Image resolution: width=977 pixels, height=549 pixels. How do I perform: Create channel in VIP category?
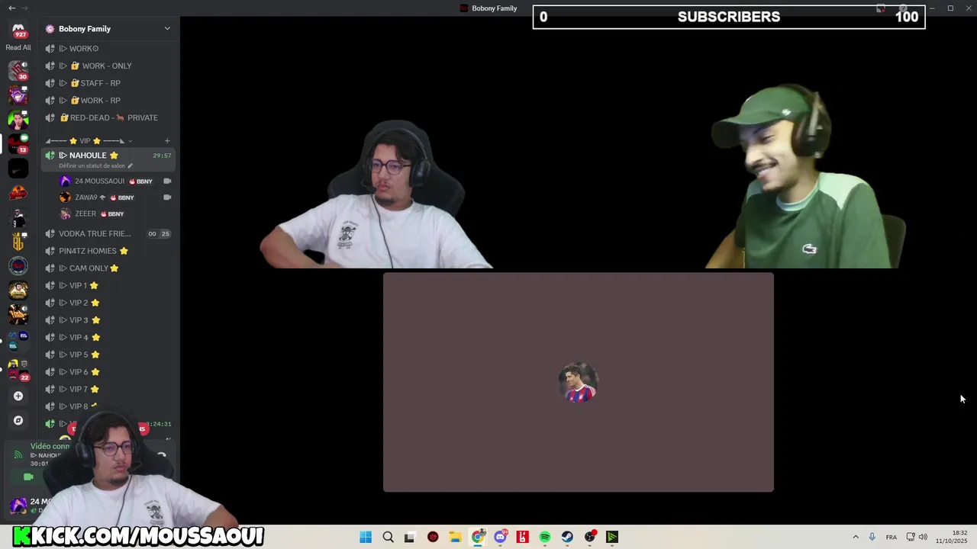[x=167, y=140]
